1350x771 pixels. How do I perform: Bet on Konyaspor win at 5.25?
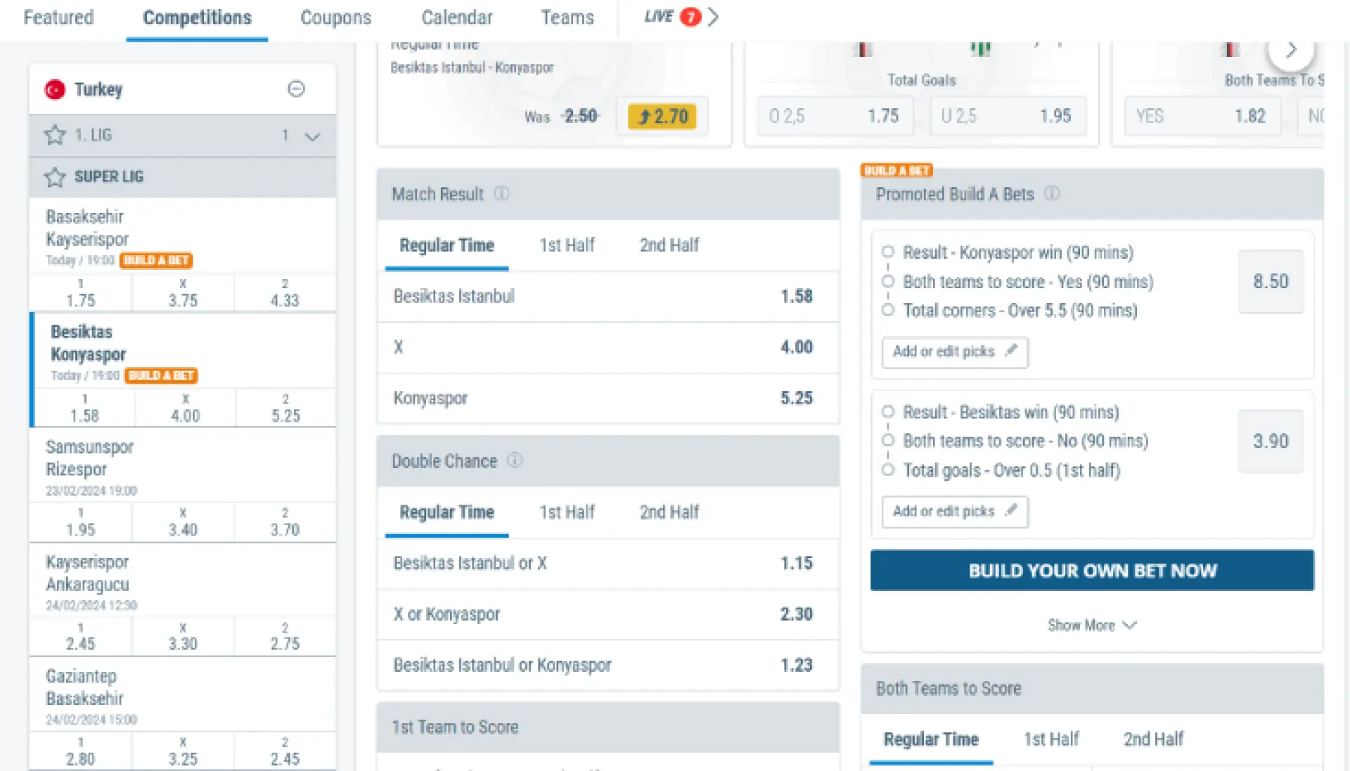coord(608,398)
